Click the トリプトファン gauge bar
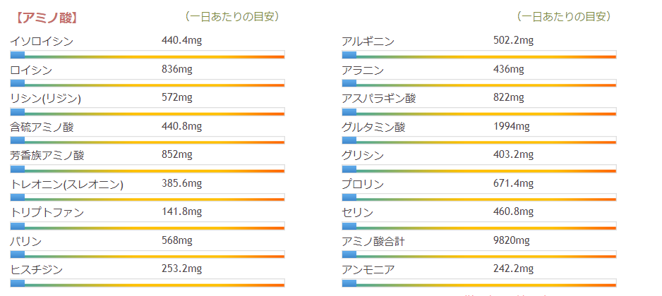 (x=148, y=226)
